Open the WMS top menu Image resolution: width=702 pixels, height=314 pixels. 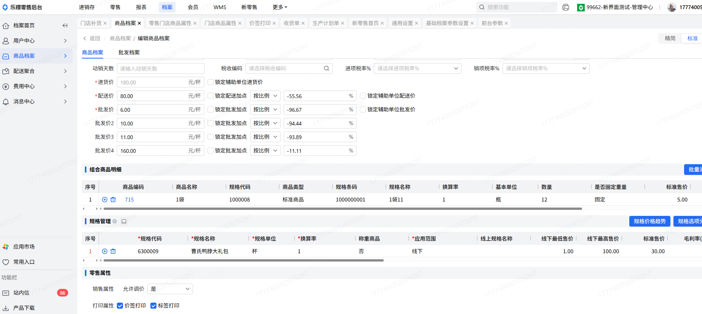pos(220,7)
